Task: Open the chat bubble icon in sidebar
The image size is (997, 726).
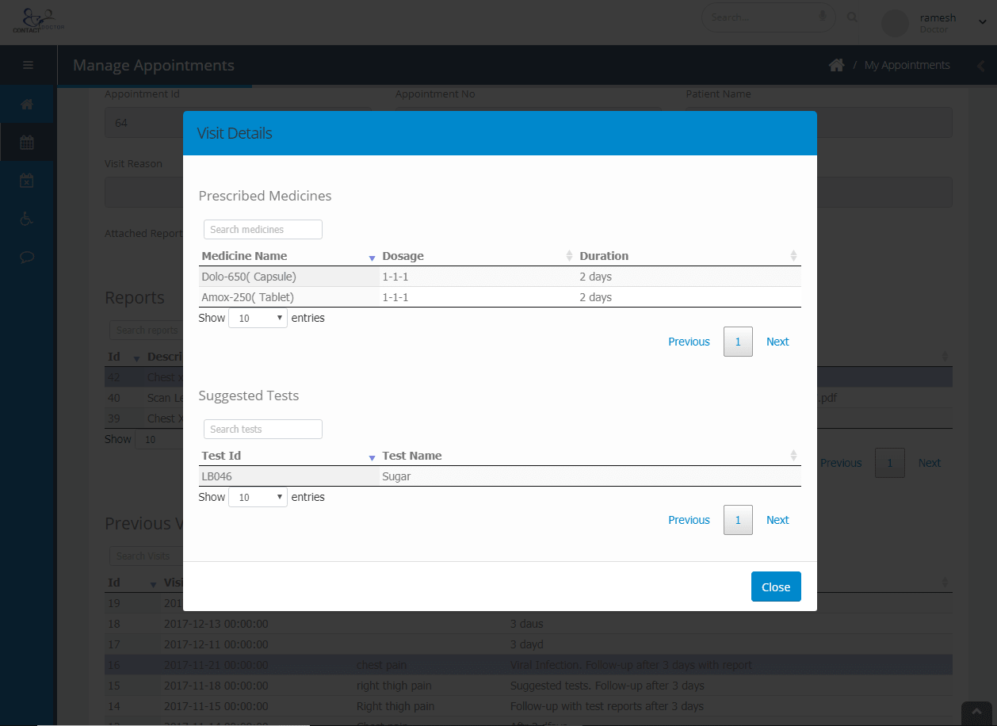Action: point(27,257)
